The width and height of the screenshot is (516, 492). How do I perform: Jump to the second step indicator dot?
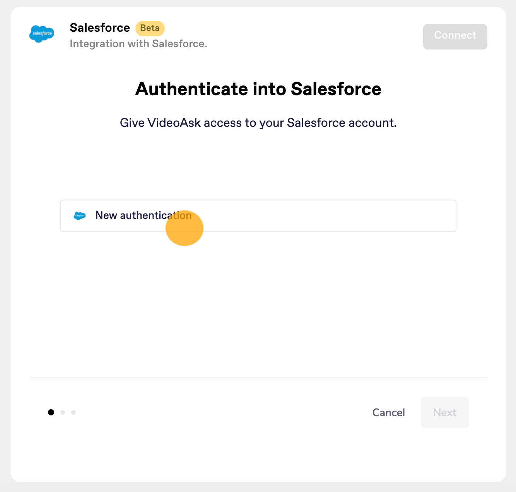point(63,412)
